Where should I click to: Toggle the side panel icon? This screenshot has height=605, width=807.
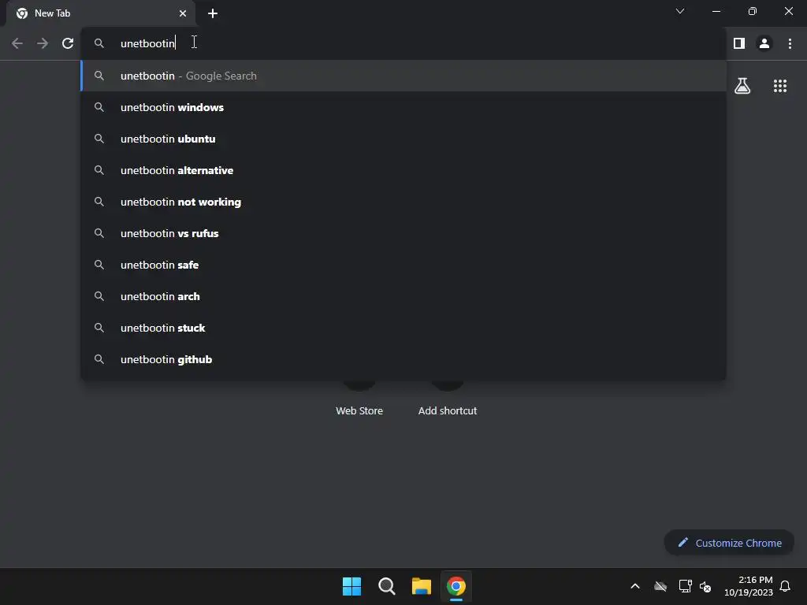pos(739,43)
